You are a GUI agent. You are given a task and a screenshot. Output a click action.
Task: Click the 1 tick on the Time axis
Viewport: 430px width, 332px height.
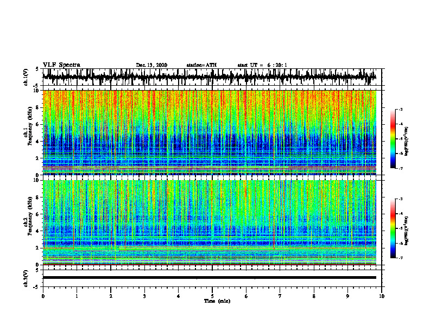77,296
